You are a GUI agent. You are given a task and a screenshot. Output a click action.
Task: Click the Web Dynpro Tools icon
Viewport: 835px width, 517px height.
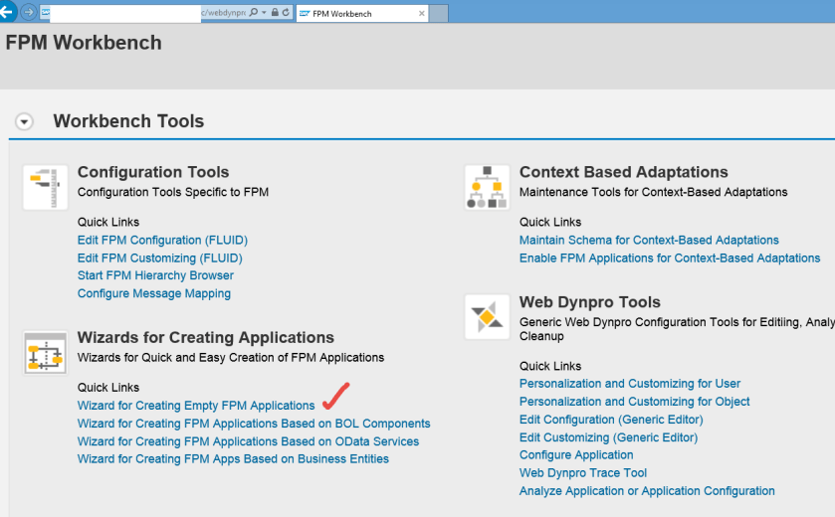[x=487, y=317]
